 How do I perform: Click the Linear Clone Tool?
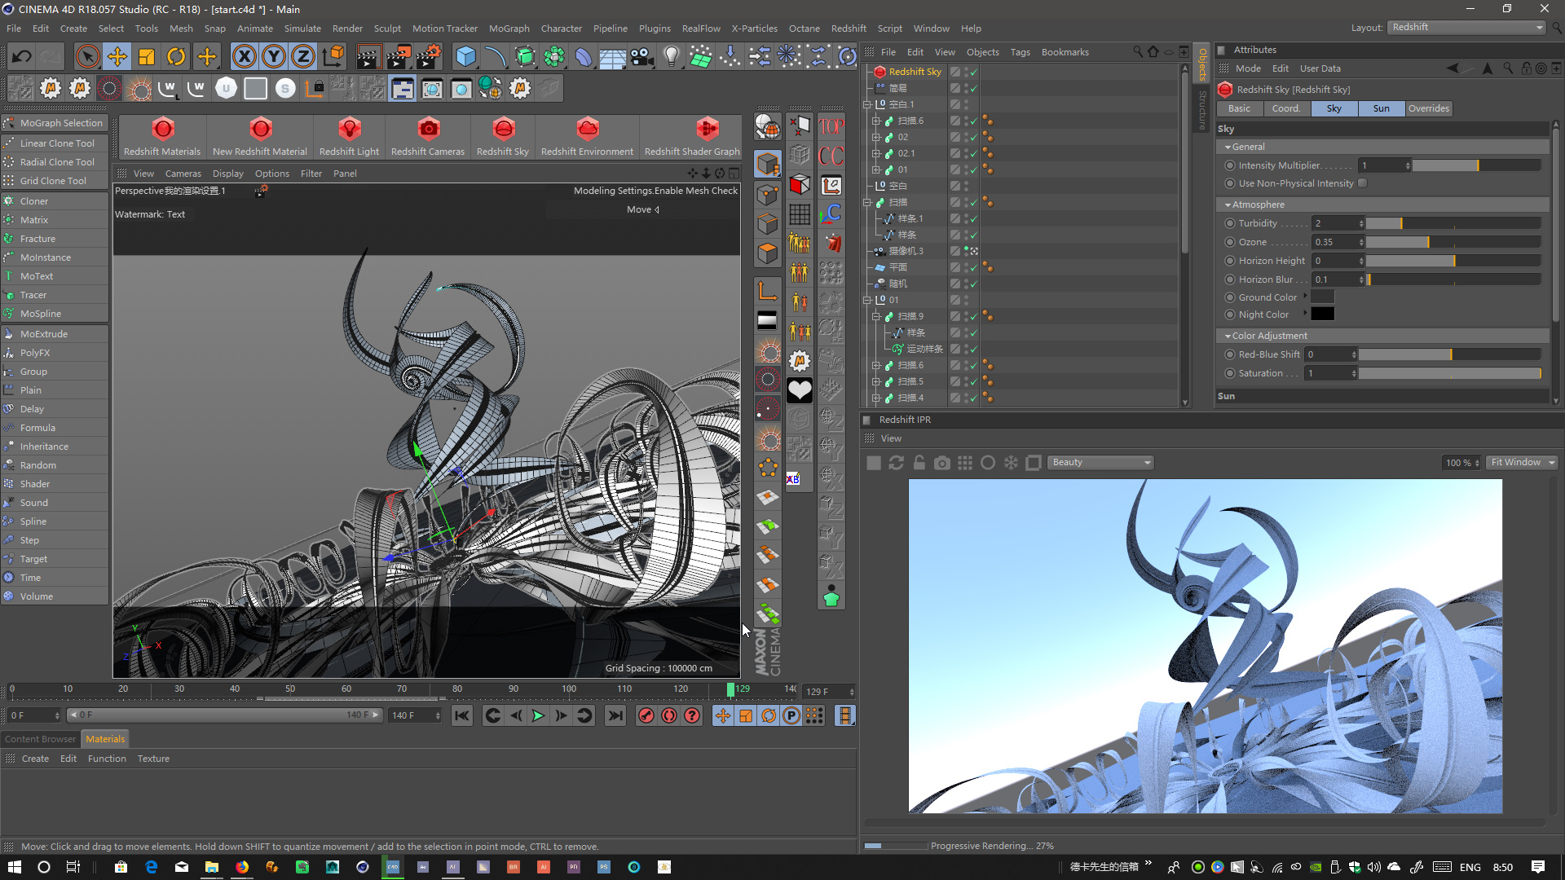coord(55,143)
